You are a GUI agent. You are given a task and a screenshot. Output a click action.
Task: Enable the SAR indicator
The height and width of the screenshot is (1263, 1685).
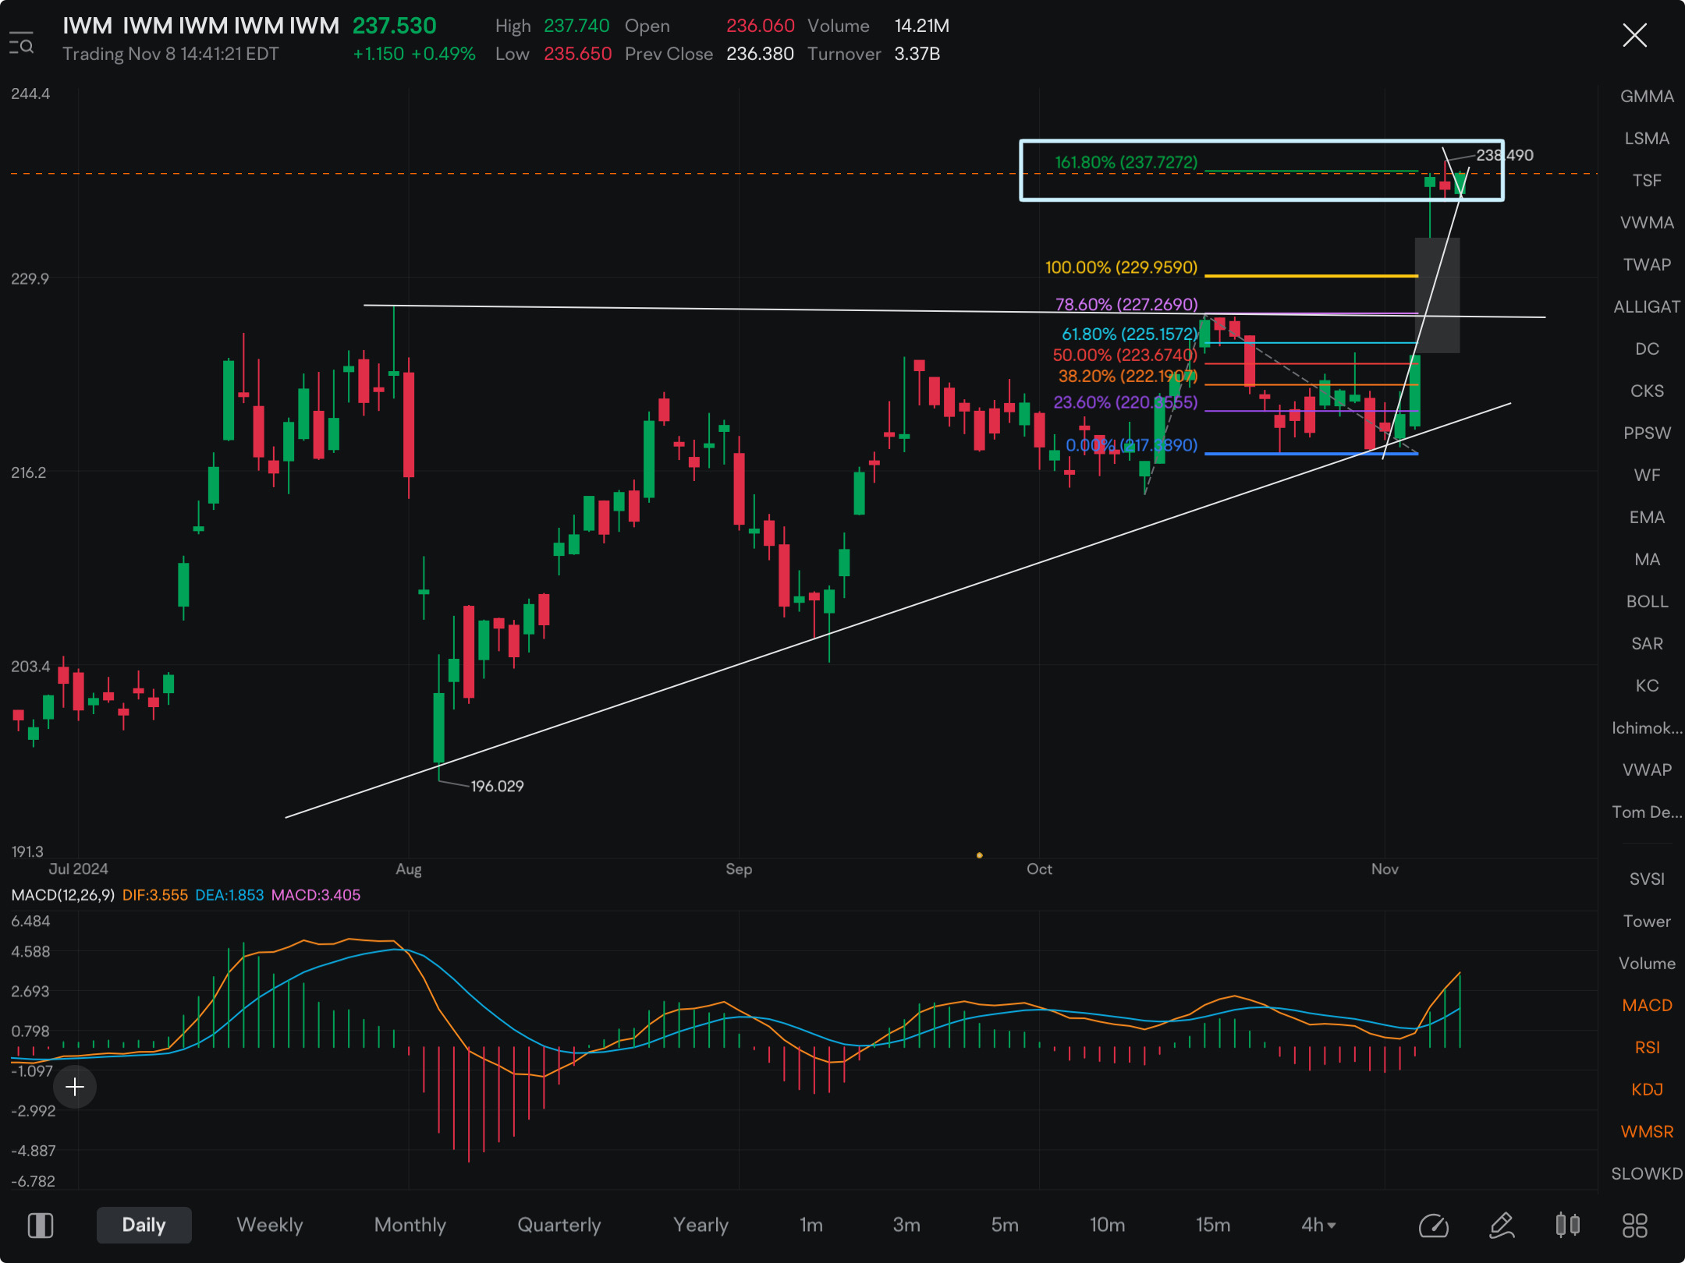coord(1647,644)
